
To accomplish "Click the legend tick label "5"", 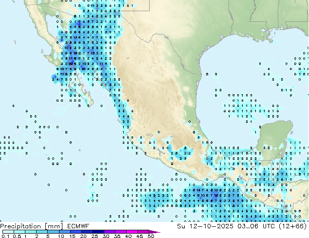I will click(x=48, y=236).
